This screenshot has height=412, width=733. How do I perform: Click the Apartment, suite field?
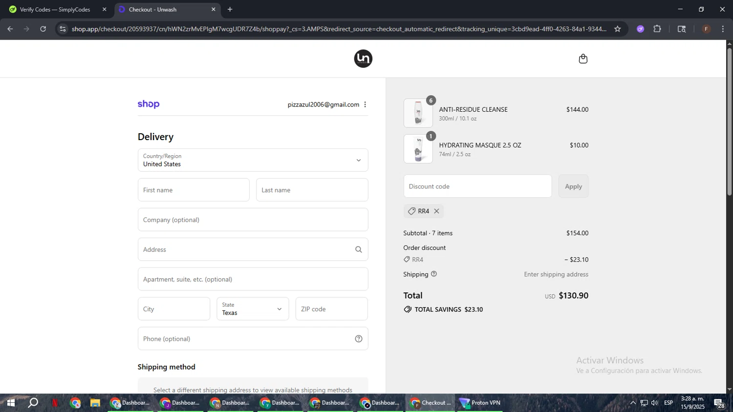click(253, 279)
